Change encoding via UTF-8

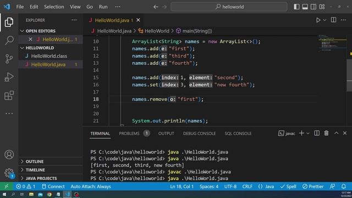click(230, 186)
